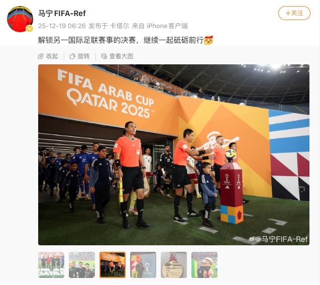320x285 pixels.
Task: Select the fourth thumbnail with trophy
Action: point(143,265)
